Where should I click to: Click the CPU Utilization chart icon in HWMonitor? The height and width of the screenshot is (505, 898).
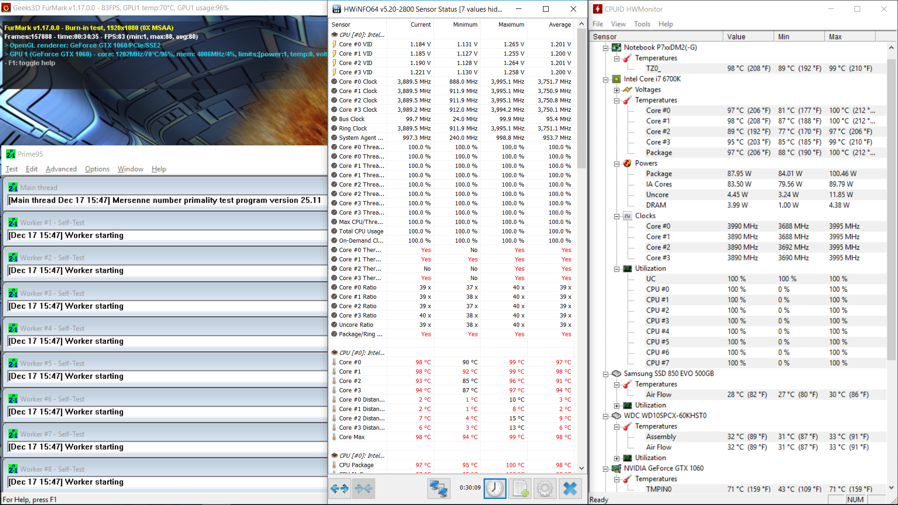point(627,268)
